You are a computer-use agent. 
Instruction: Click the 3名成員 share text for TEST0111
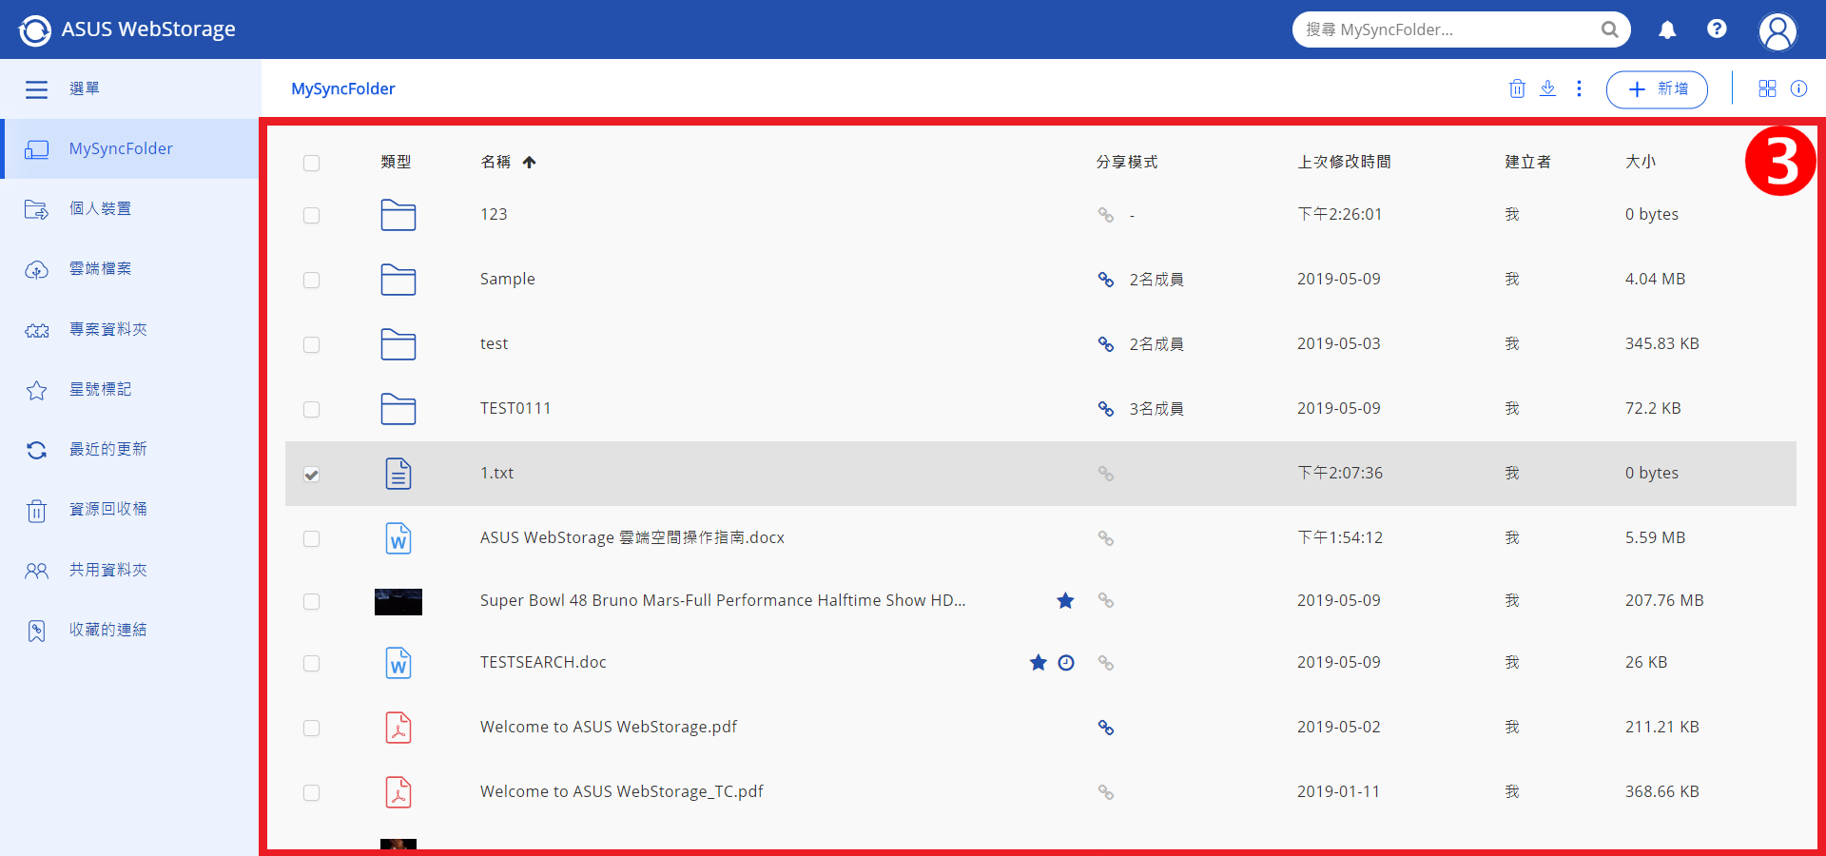(x=1156, y=409)
